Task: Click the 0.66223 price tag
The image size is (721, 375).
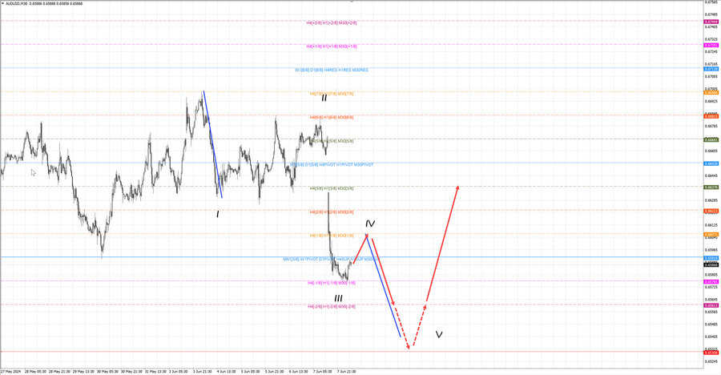Action: 711,212
